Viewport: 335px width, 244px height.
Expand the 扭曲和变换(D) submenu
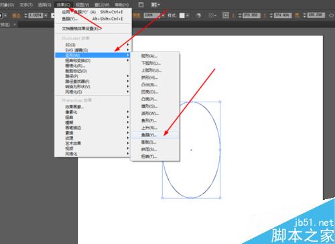tap(92, 60)
